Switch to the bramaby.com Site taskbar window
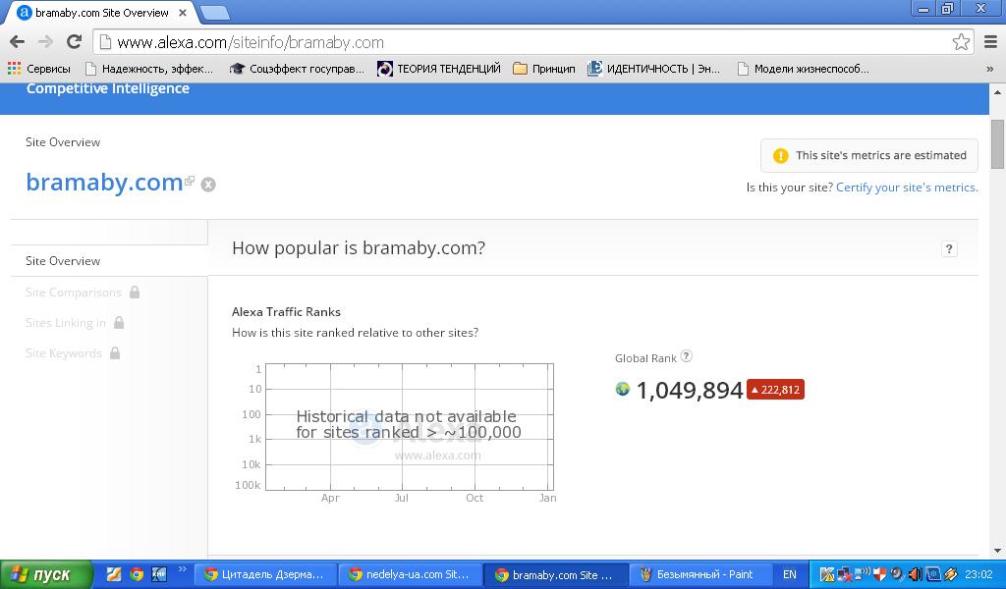Image resolution: width=1006 pixels, height=589 pixels. pyautogui.click(x=554, y=575)
